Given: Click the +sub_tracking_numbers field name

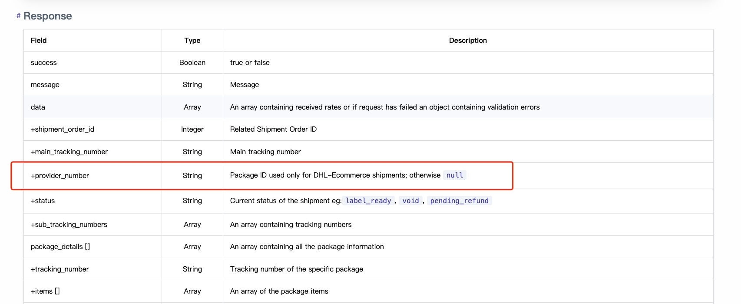Looking at the screenshot, I should point(69,224).
